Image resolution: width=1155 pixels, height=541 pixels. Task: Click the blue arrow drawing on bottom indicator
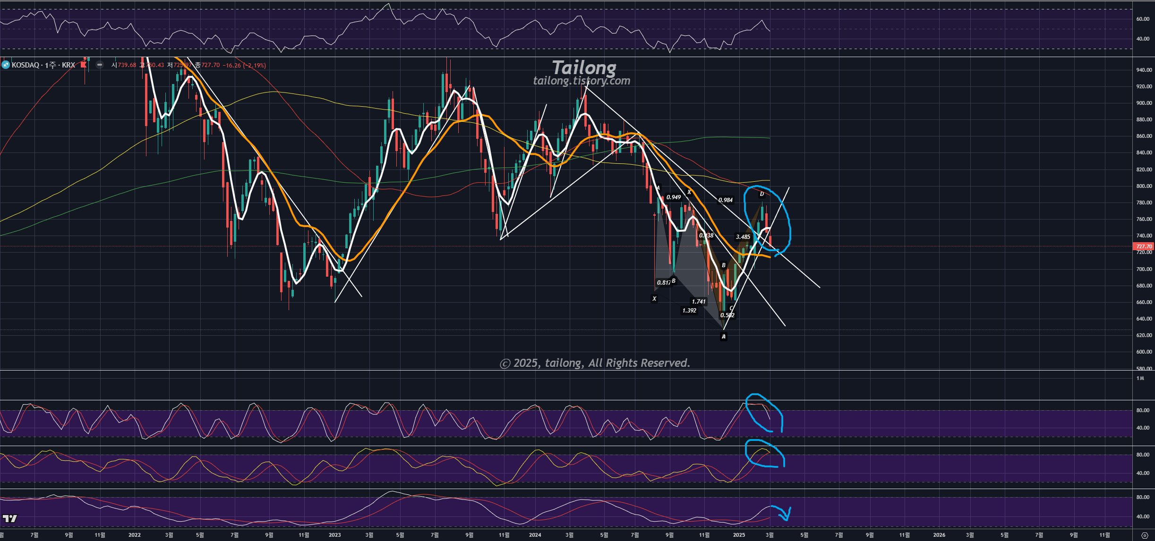784,513
